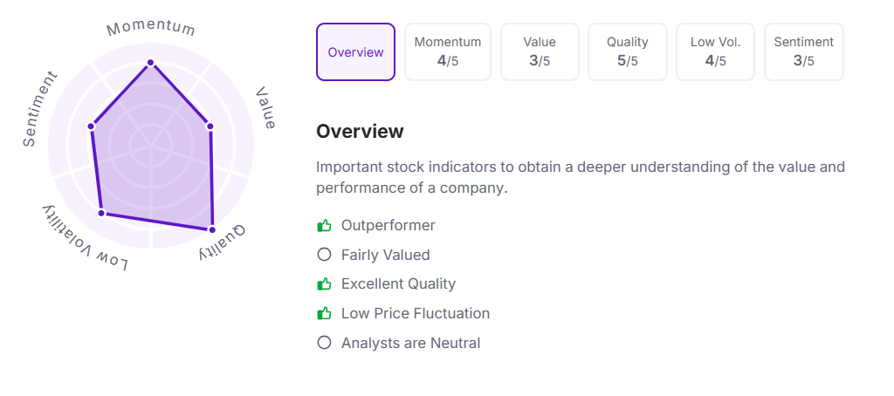Click the Analysts are Neutral text
The height and width of the screenshot is (396, 894).
coord(410,343)
